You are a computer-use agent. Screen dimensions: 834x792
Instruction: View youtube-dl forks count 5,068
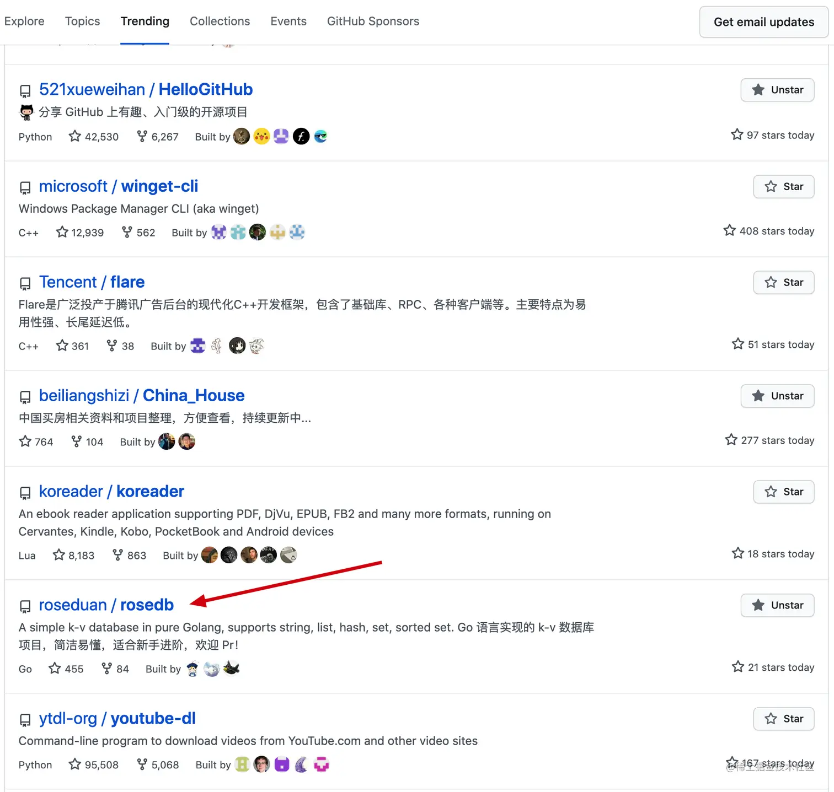click(x=158, y=765)
